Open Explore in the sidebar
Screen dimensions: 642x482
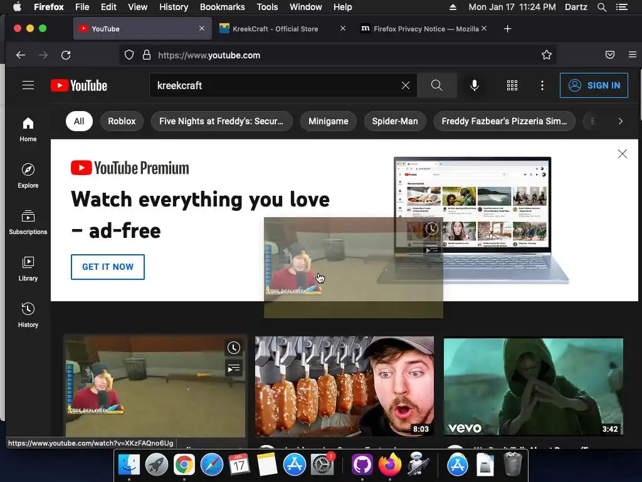[x=28, y=176]
